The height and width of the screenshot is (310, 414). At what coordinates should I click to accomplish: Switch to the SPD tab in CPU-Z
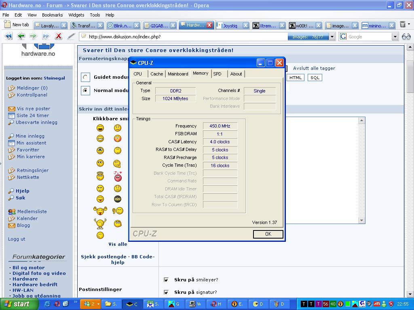point(217,74)
